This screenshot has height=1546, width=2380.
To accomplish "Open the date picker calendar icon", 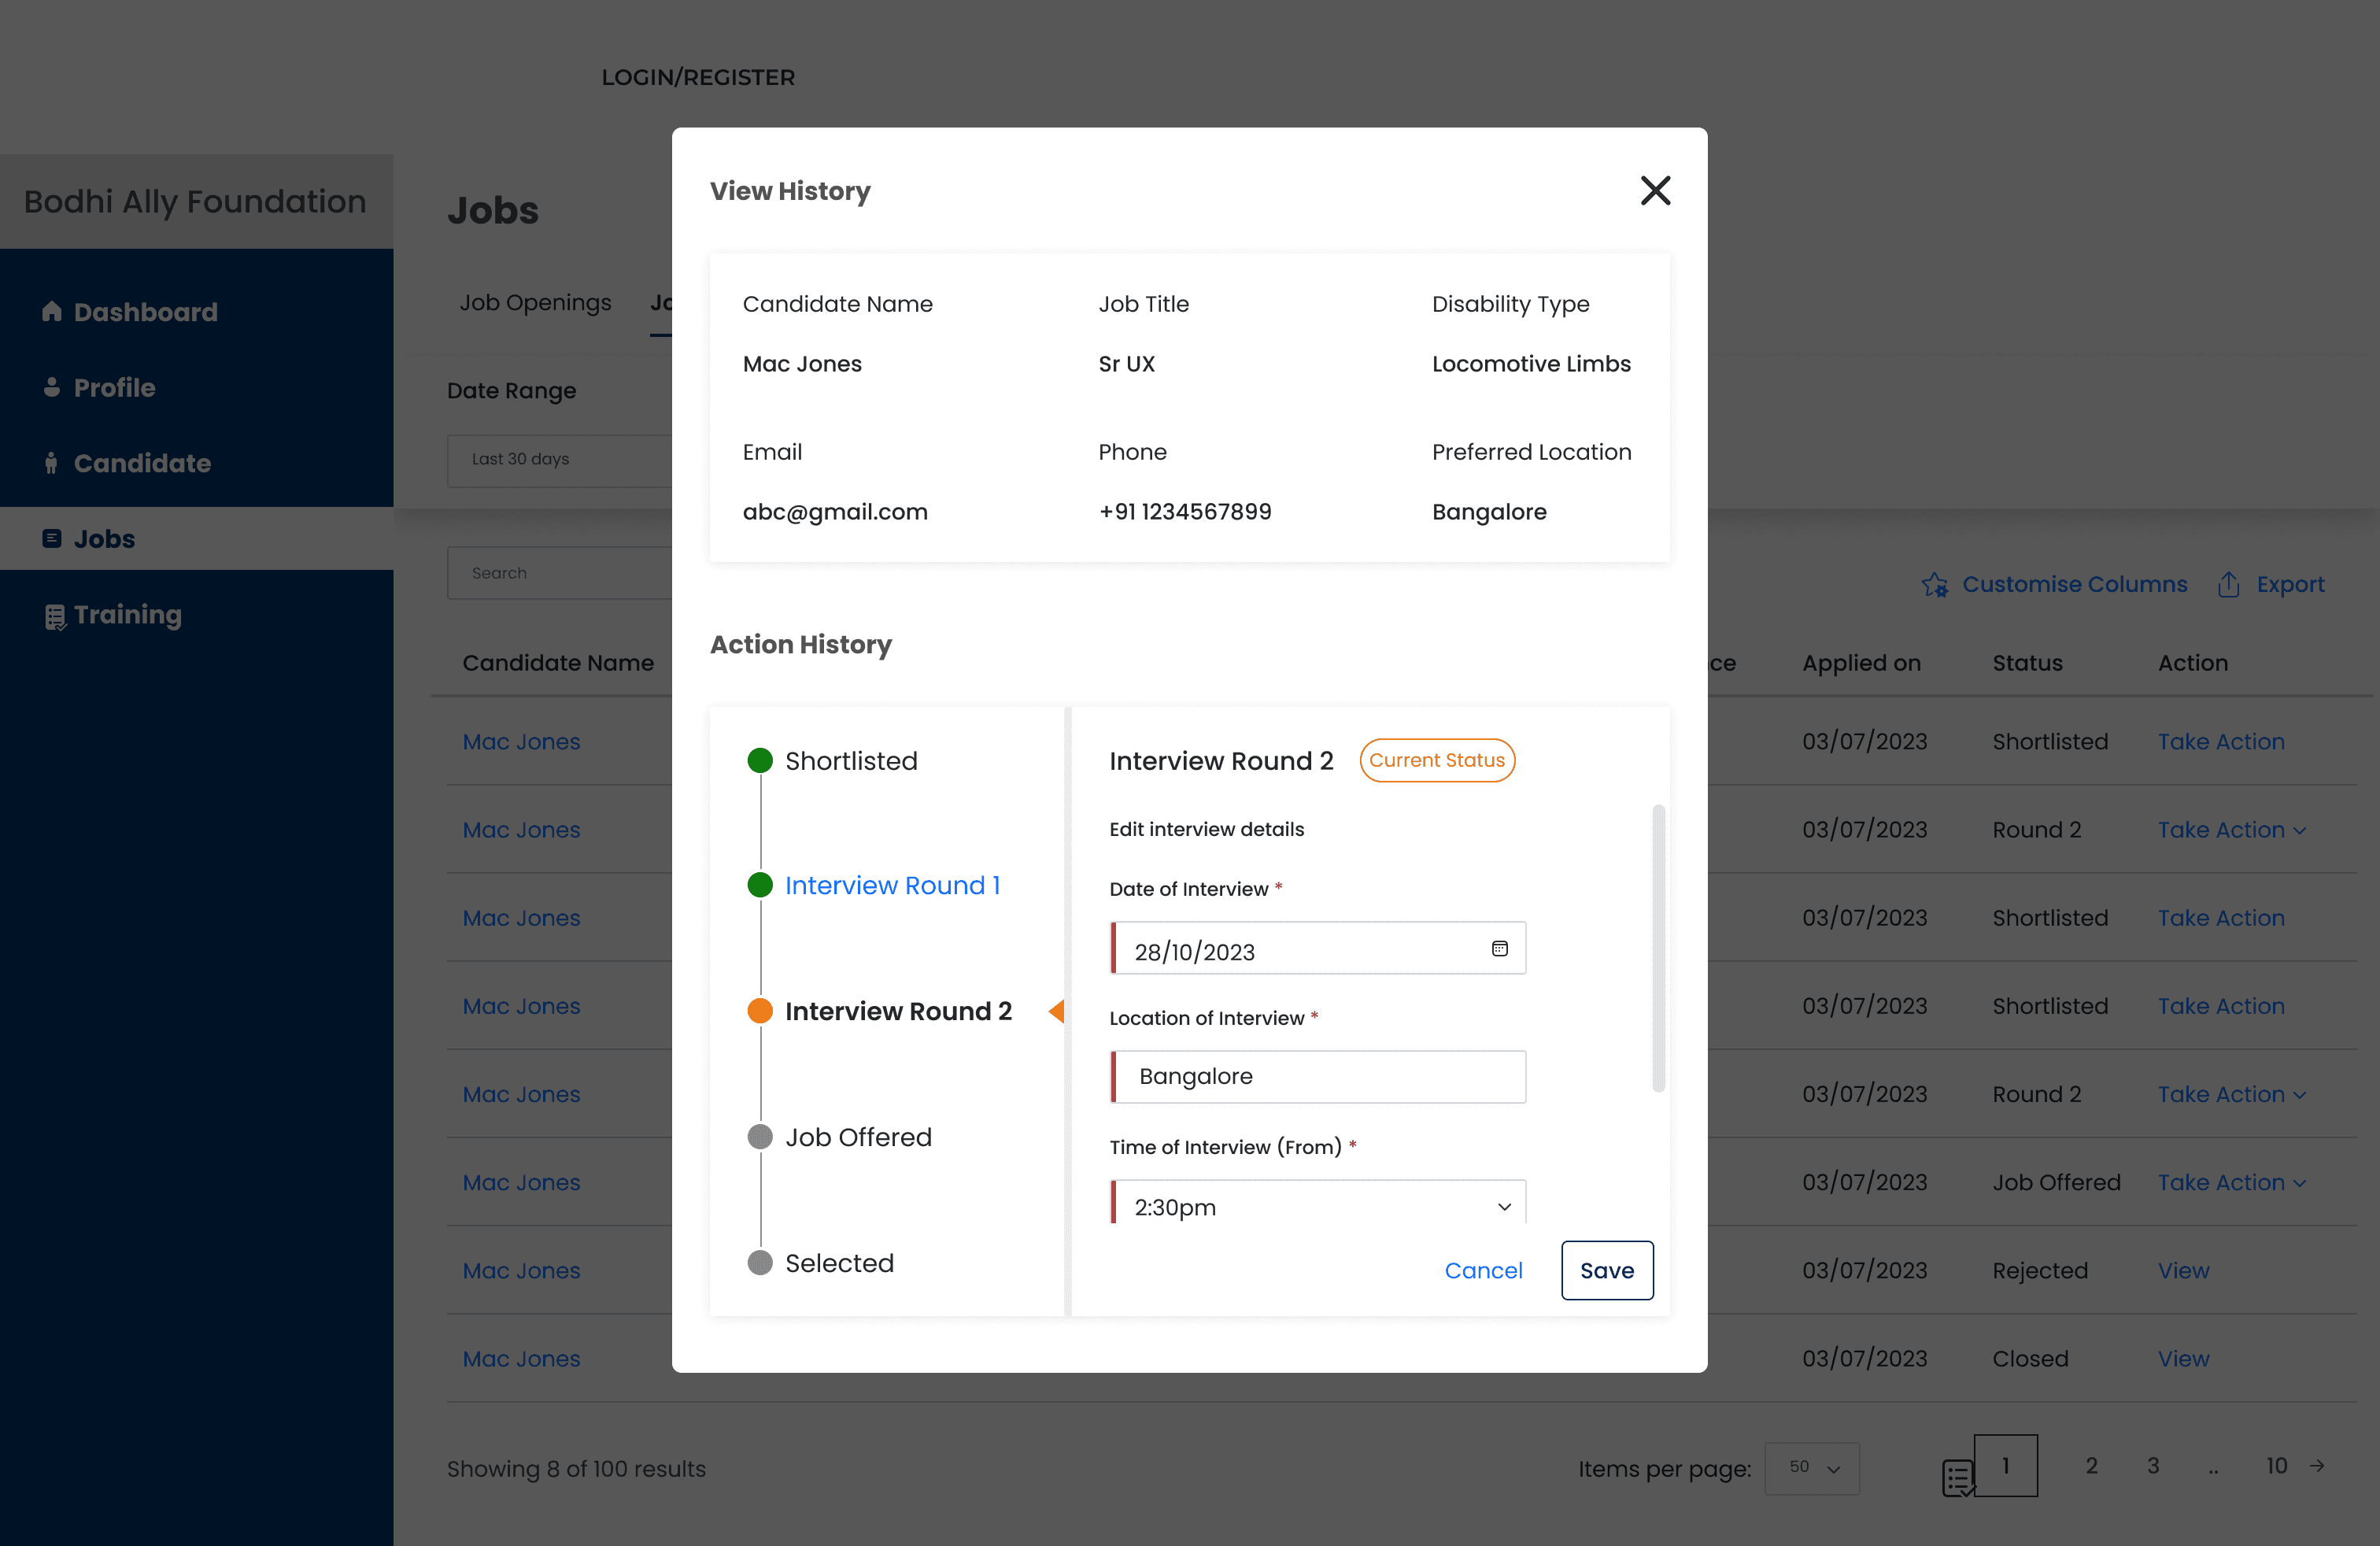I will tap(1499, 948).
